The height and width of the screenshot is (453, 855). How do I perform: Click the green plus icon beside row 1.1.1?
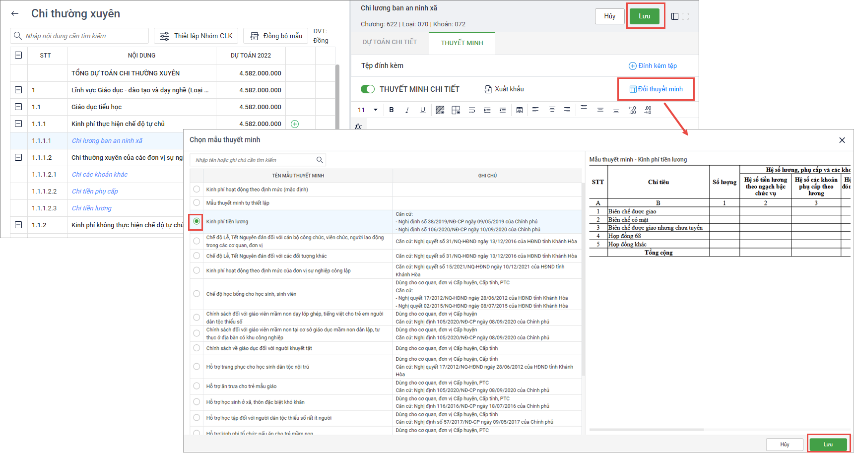point(295,124)
